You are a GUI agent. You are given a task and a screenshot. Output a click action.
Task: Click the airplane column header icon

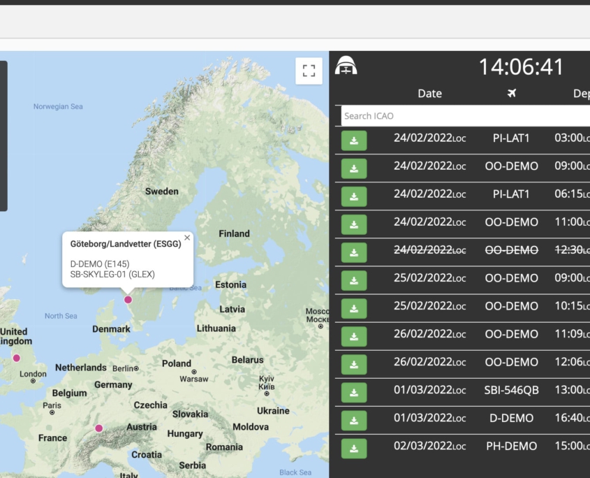[x=511, y=94]
